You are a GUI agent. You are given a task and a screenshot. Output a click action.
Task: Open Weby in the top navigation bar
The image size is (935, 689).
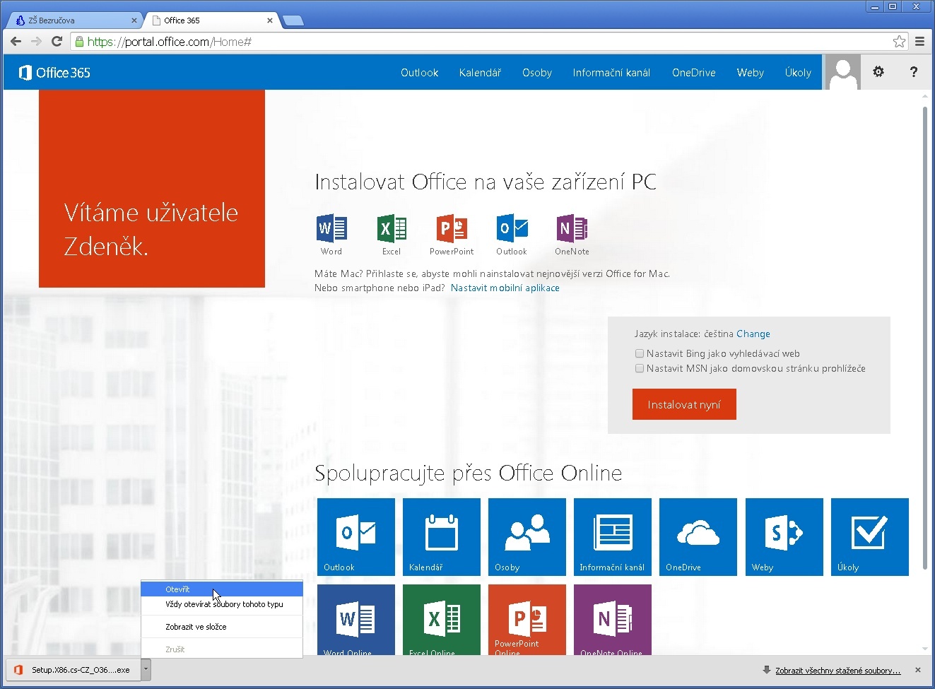pyautogui.click(x=750, y=72)
